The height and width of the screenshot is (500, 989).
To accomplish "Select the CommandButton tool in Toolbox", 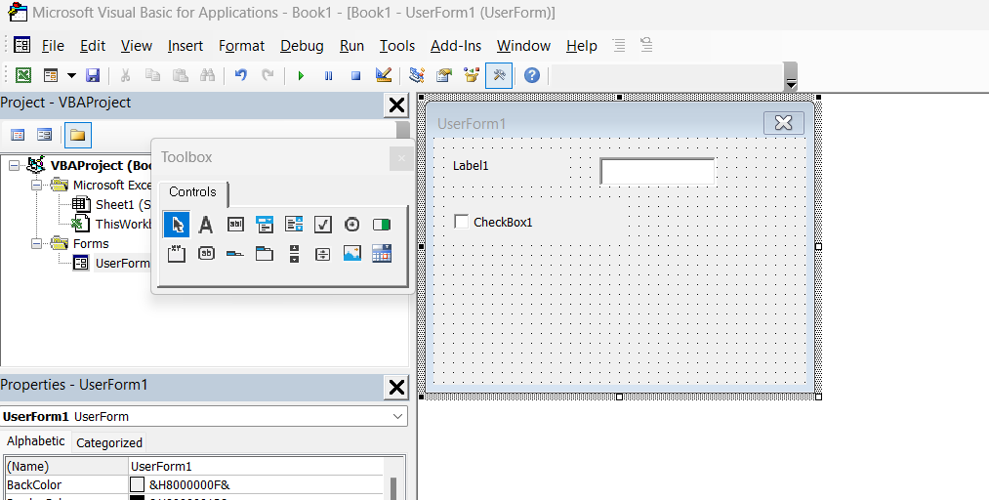I will tap(206, 254).
